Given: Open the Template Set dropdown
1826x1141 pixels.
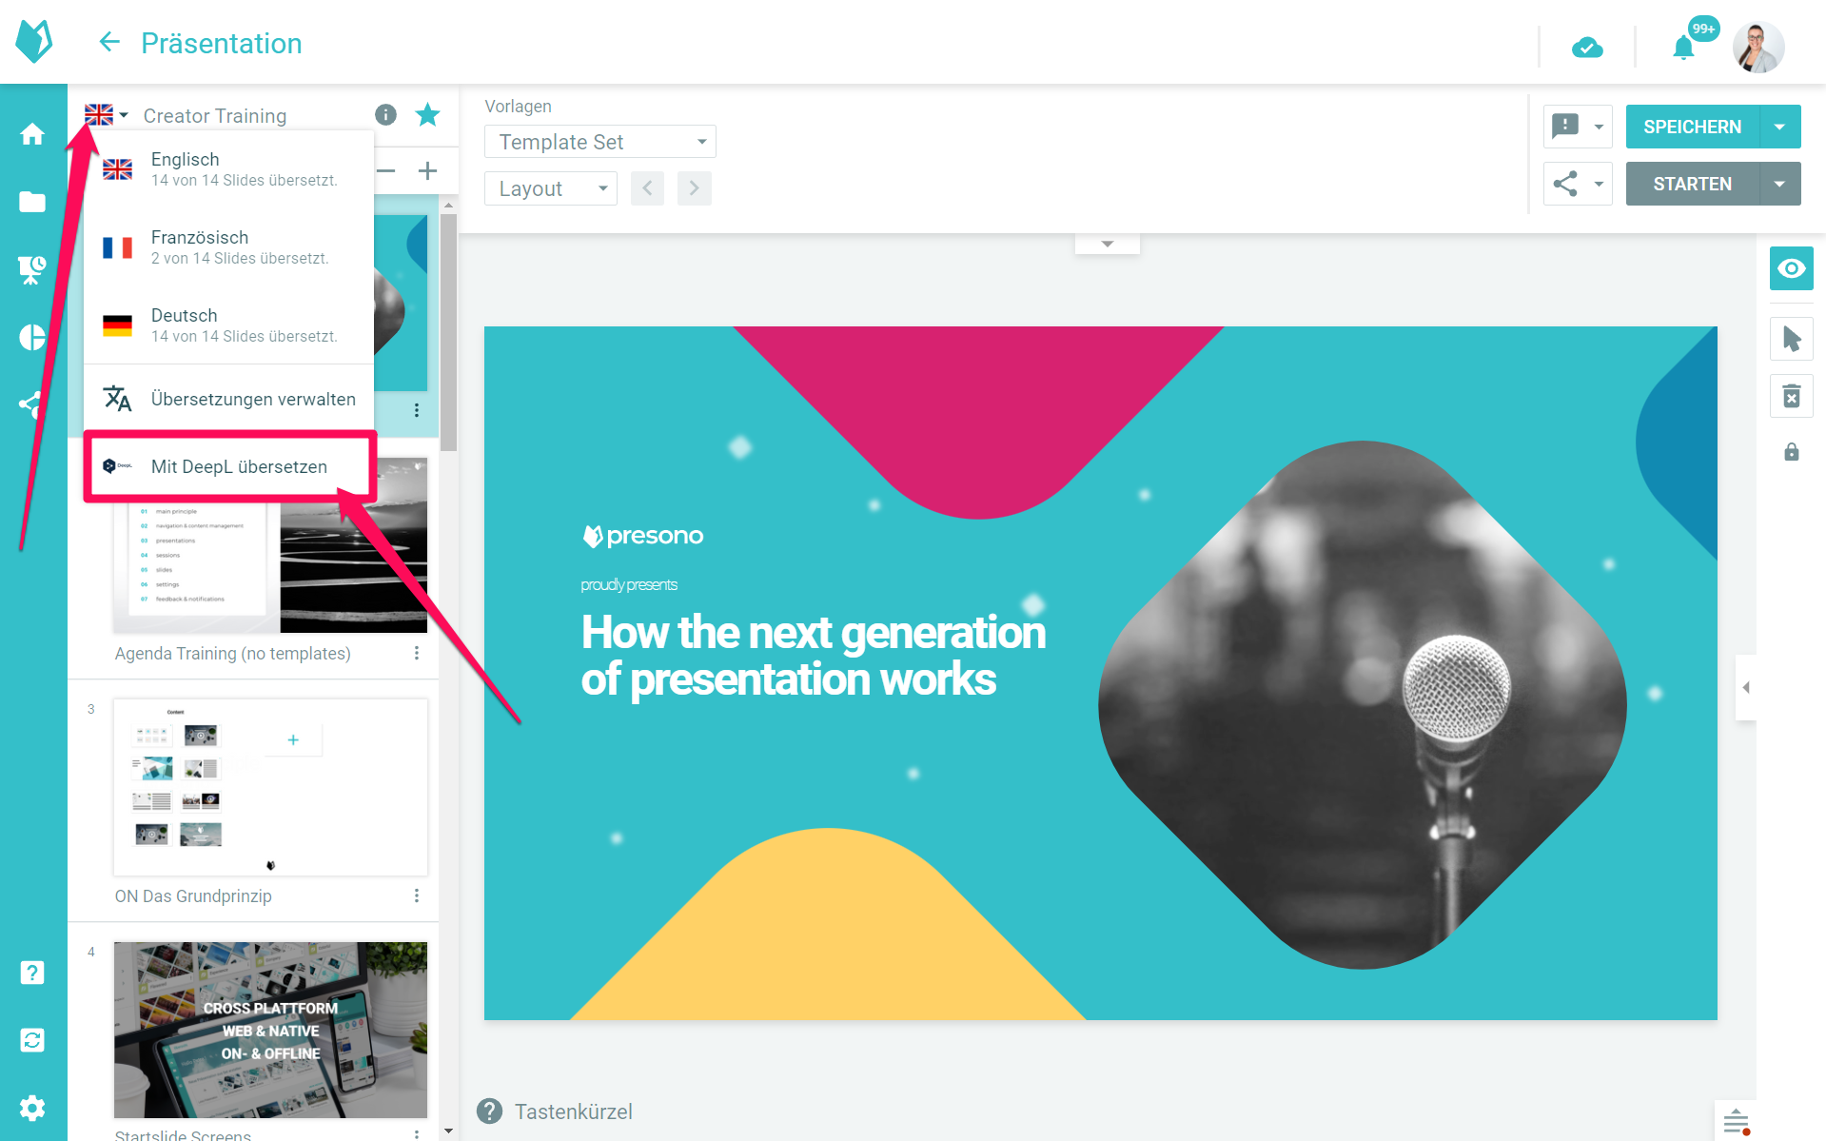Looking at the screenshot, I should point(600,142).
